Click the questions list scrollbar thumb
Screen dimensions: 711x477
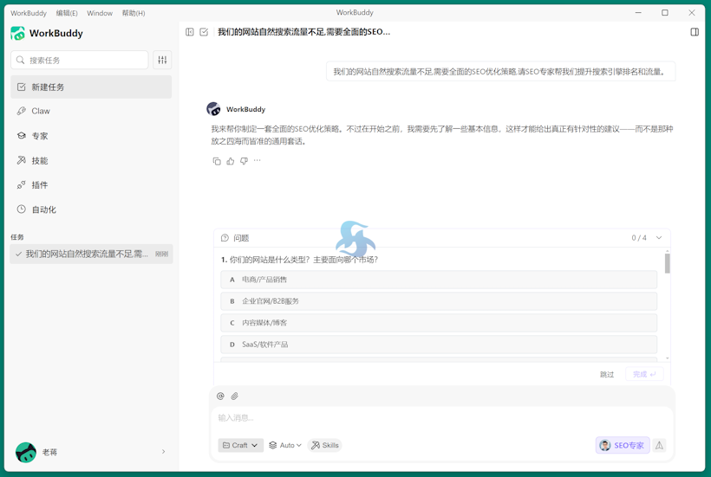(667, 263)
